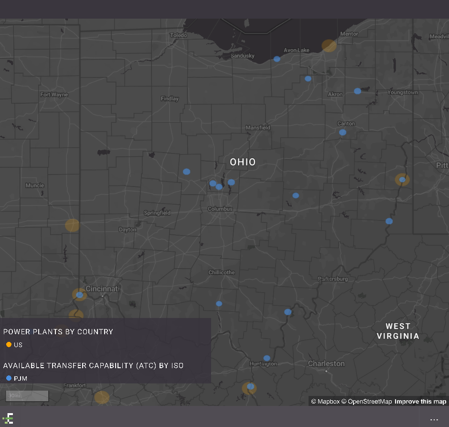Click the orange US legend swatch

pos(9,345)
